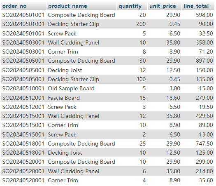Screen dimensions: 216x186
Task: Select Screw Pack in the 13.00 row
Action: coord(62,134)
